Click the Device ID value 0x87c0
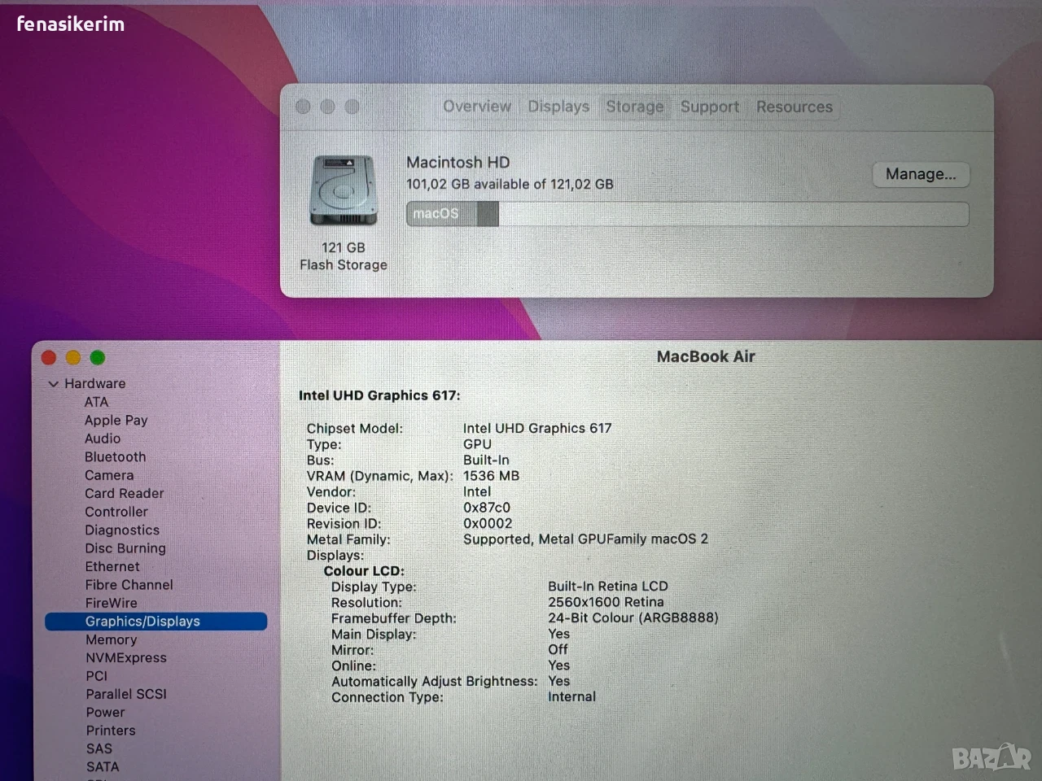Image resolution: width=1042 pixels, height=781 pixels. tap(487, 508)
